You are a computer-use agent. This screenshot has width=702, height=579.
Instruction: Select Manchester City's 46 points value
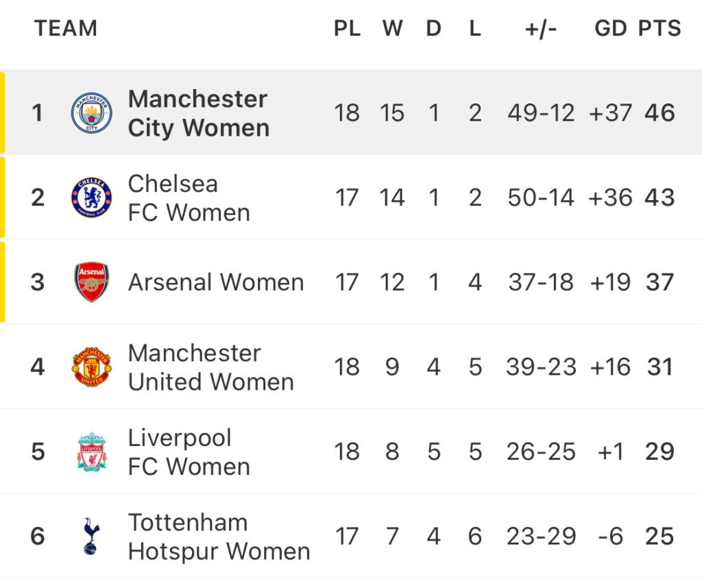pyautogui.click(x=659, y=113)
